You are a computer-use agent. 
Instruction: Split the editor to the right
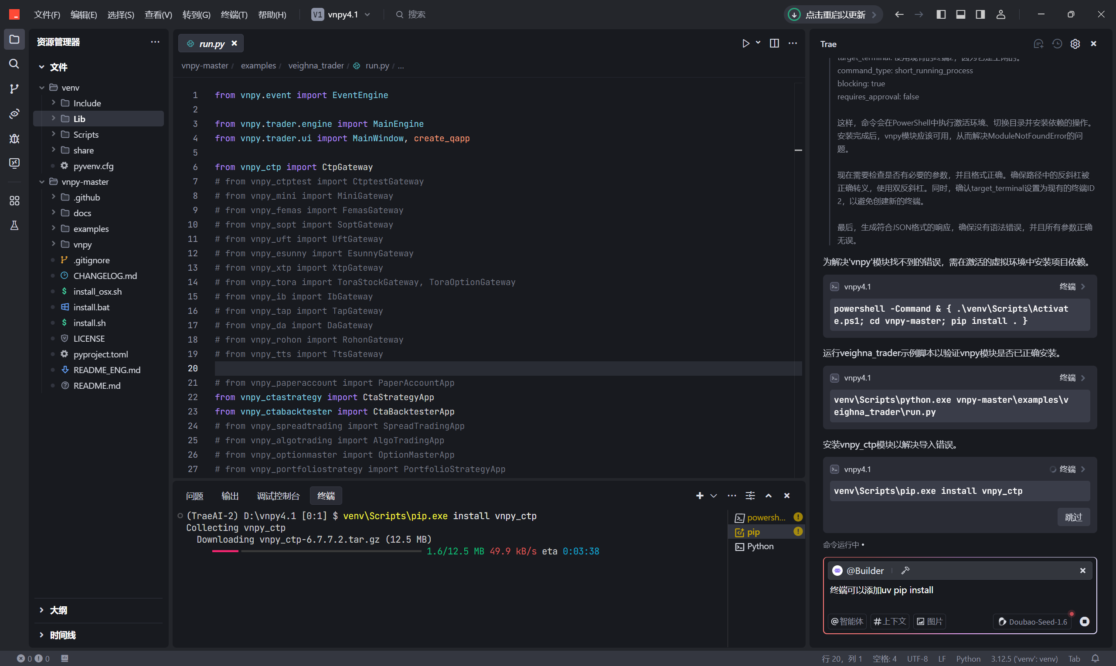coord(774,43)
